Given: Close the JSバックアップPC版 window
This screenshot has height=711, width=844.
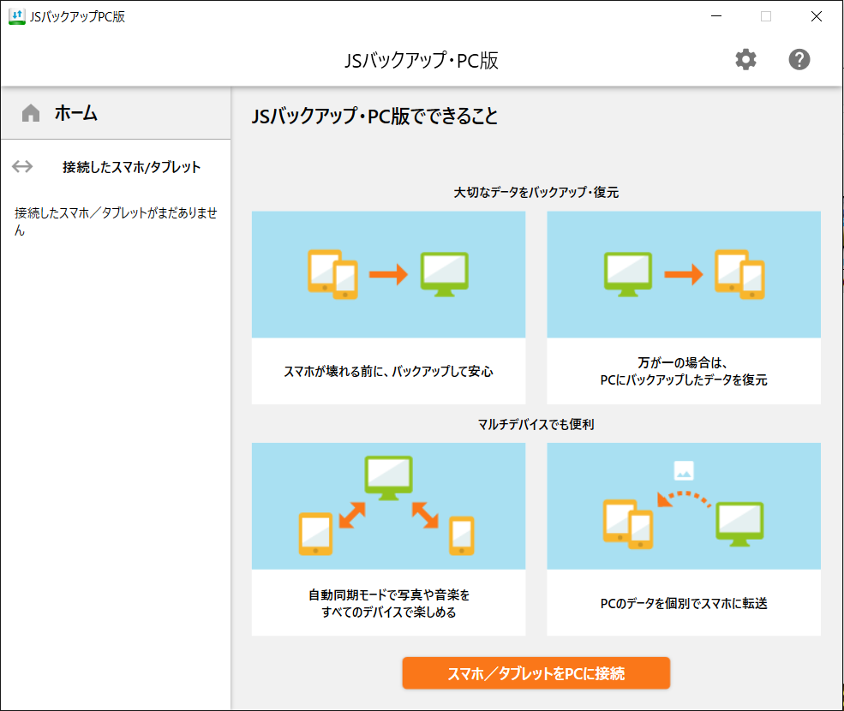Looking at the screenshot, I should point(816,16).
